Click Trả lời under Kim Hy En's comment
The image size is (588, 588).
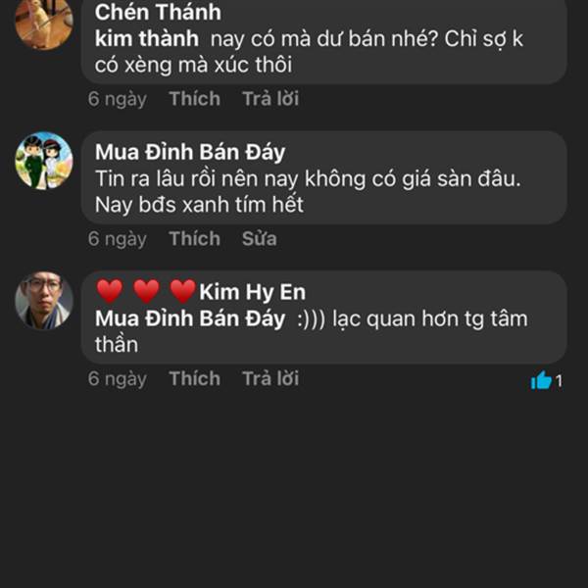pos(271,378)
